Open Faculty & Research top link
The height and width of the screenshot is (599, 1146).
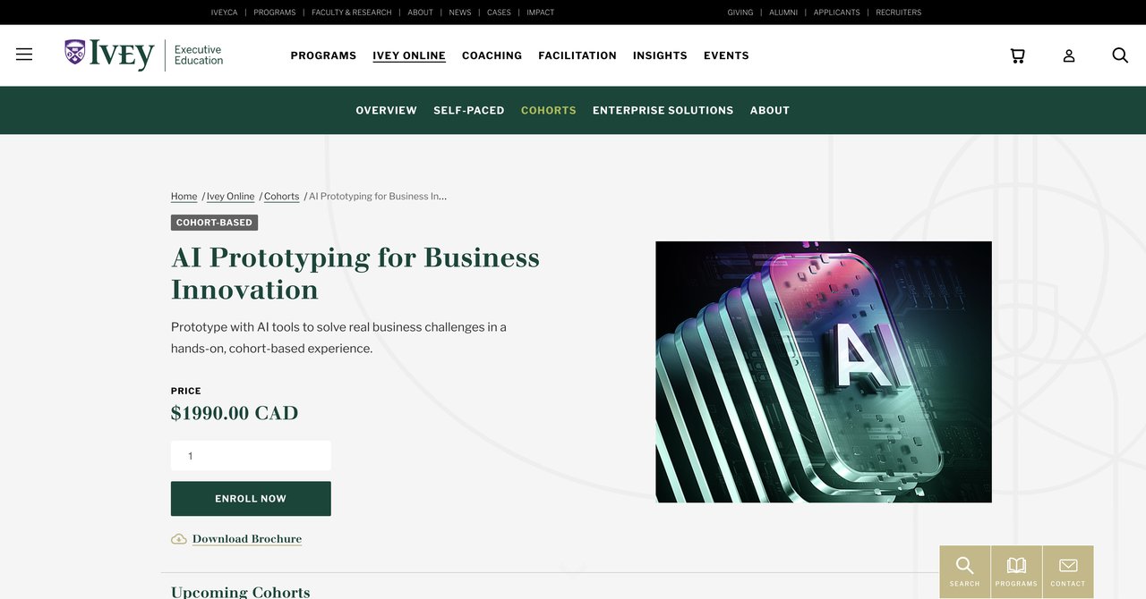pyautogui.click(x=351, y=13)
